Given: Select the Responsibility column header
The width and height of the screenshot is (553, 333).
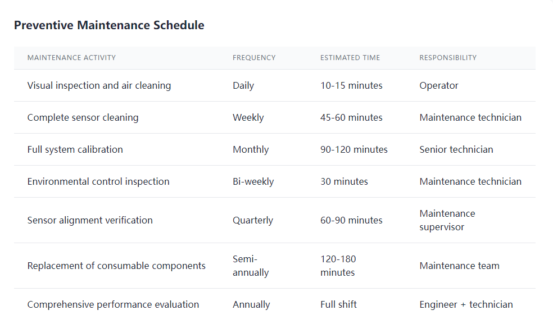Looking at the screenshot, I should pyautogui.click(x=448, y=58).
